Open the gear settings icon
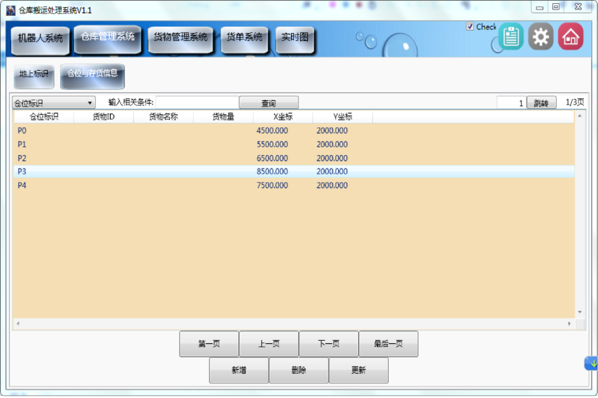This screenshot has width=598, height=398. [x=541, y=36]
